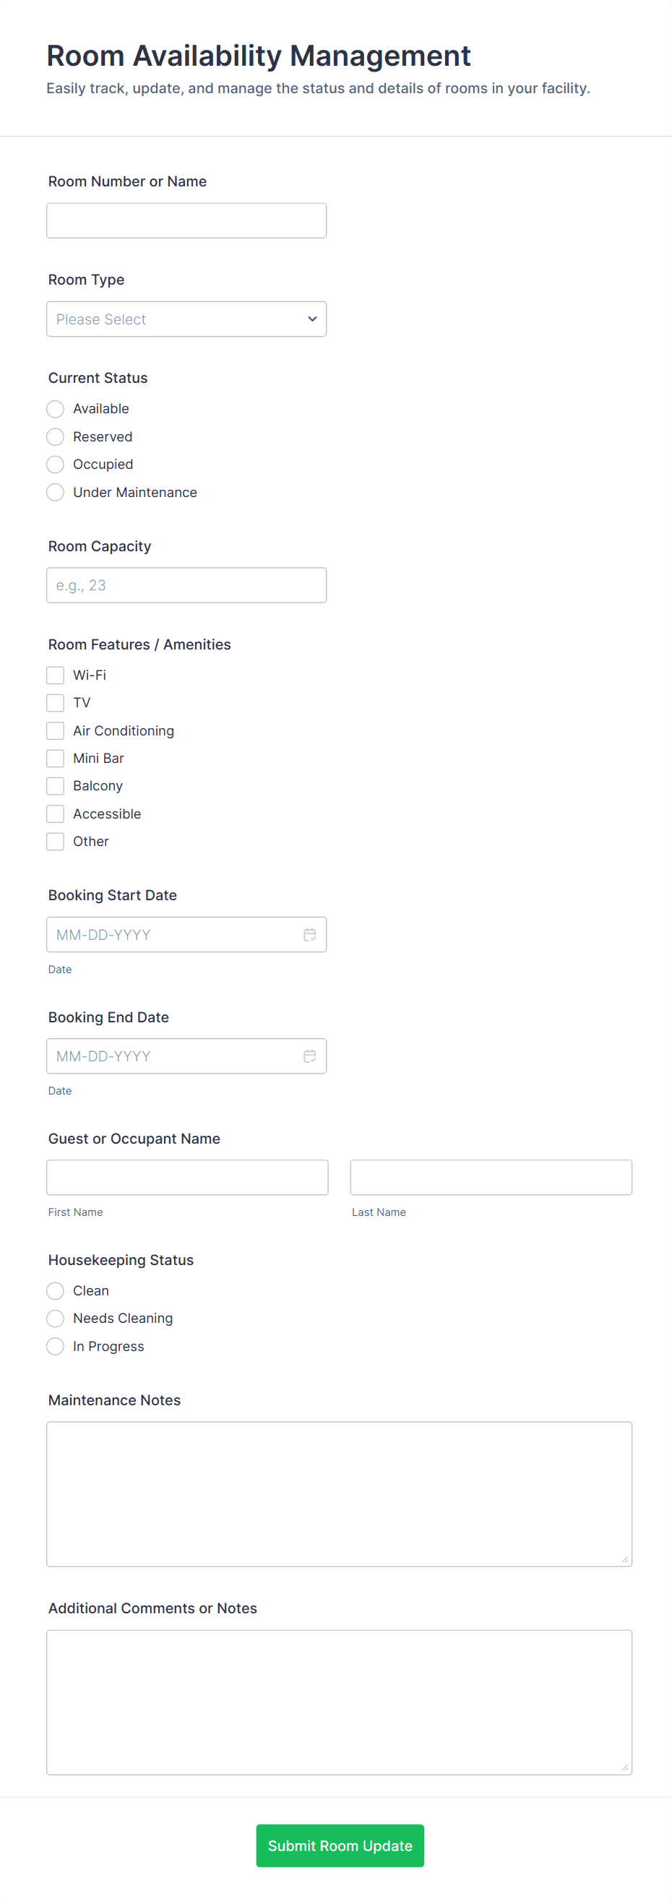The width and height of the screenshot is (672, 1903).
Task: Click into the Maintenance Notes text area
Action: pos(339,1493)
